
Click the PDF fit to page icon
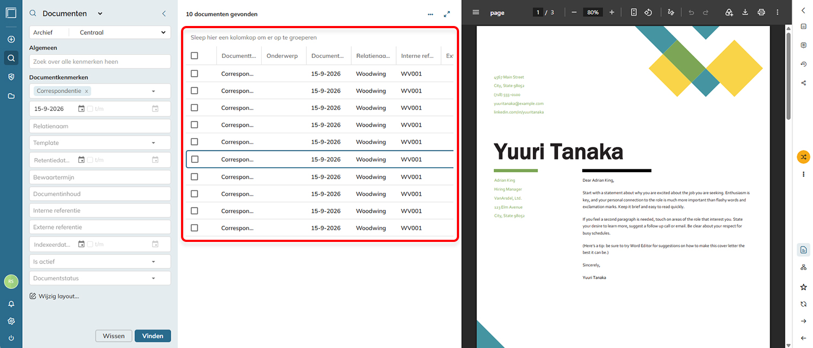(x=634, y=12)
